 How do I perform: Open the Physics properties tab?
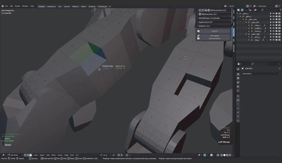[238, 108]
